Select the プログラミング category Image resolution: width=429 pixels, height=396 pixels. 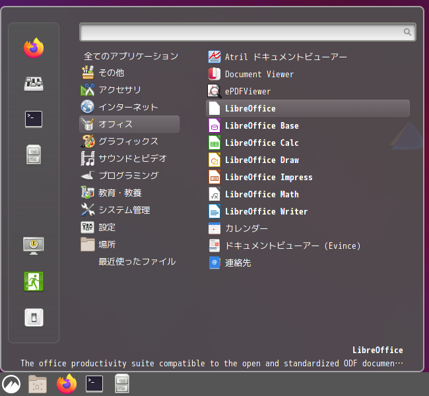coord(129,176)
